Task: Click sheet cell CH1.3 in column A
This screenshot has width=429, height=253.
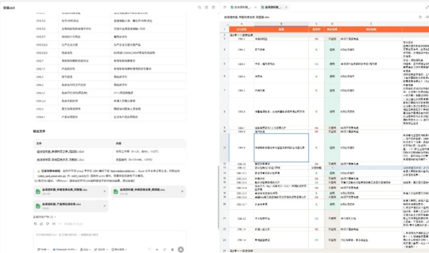Action: pyautogui.click(x=241, y=64)
